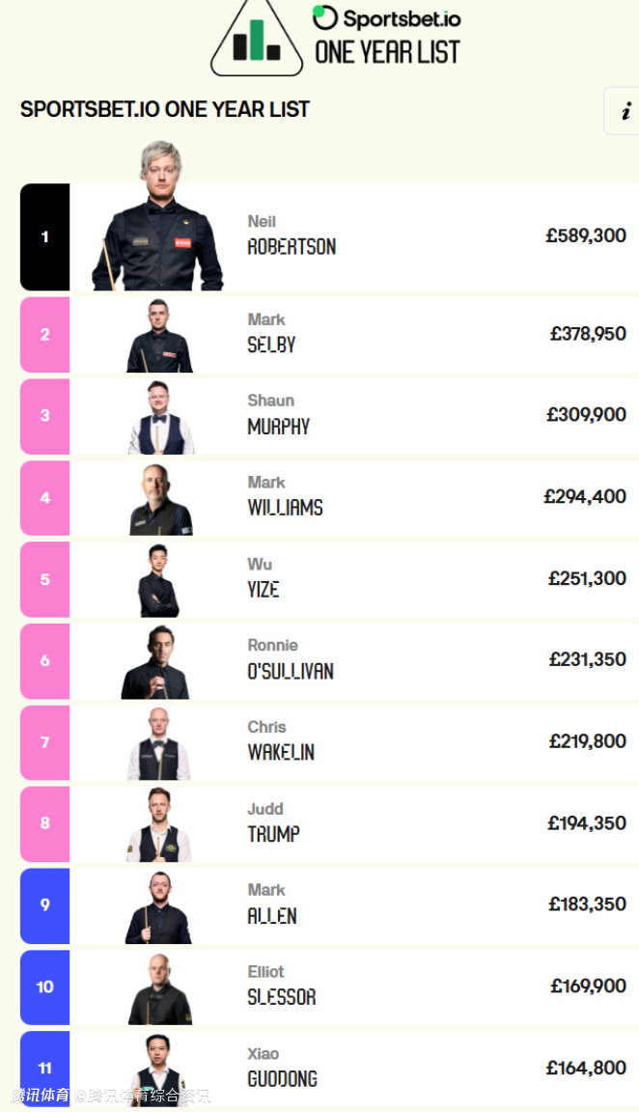639x1112 pixels.
Task: Click Xiao Guodong's name
Action: [282, 1068]
